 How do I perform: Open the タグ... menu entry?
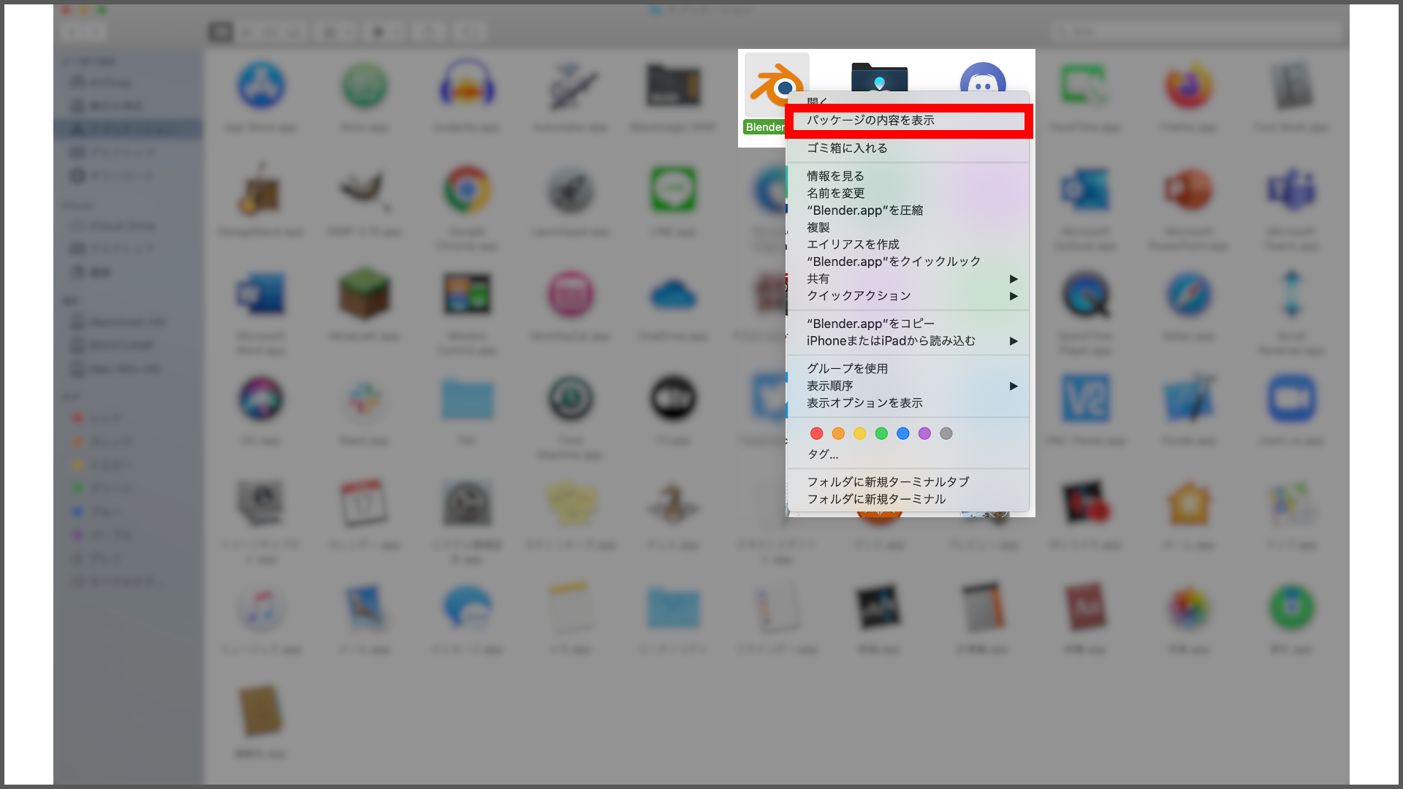click(x=908, y=454)
